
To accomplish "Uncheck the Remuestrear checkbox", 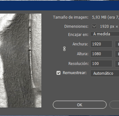I will [x=58, y=73].
